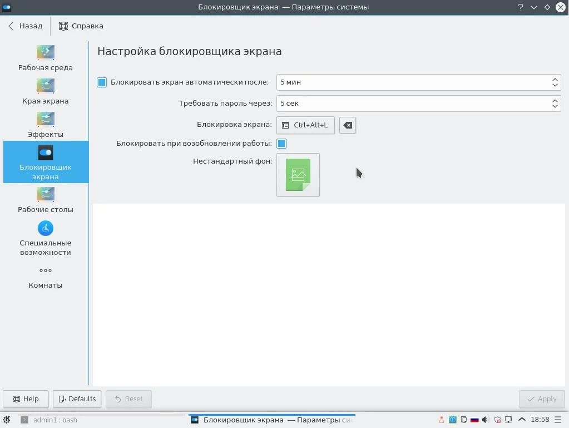
Task: Change the Ctrl+Alt+L lock shortcut button
Action: (x=305, y=125)
